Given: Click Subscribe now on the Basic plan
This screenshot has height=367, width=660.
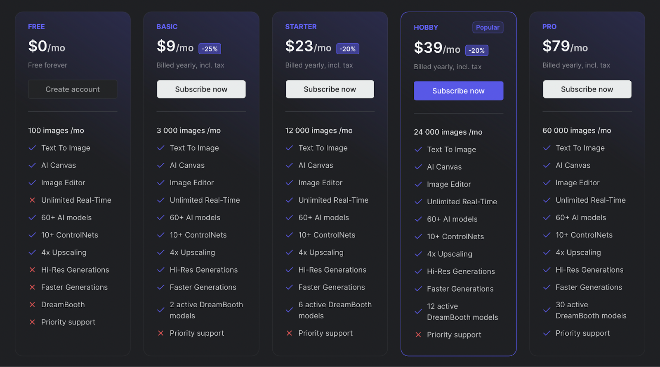Looking at the screenshot, I should (201, 89).
